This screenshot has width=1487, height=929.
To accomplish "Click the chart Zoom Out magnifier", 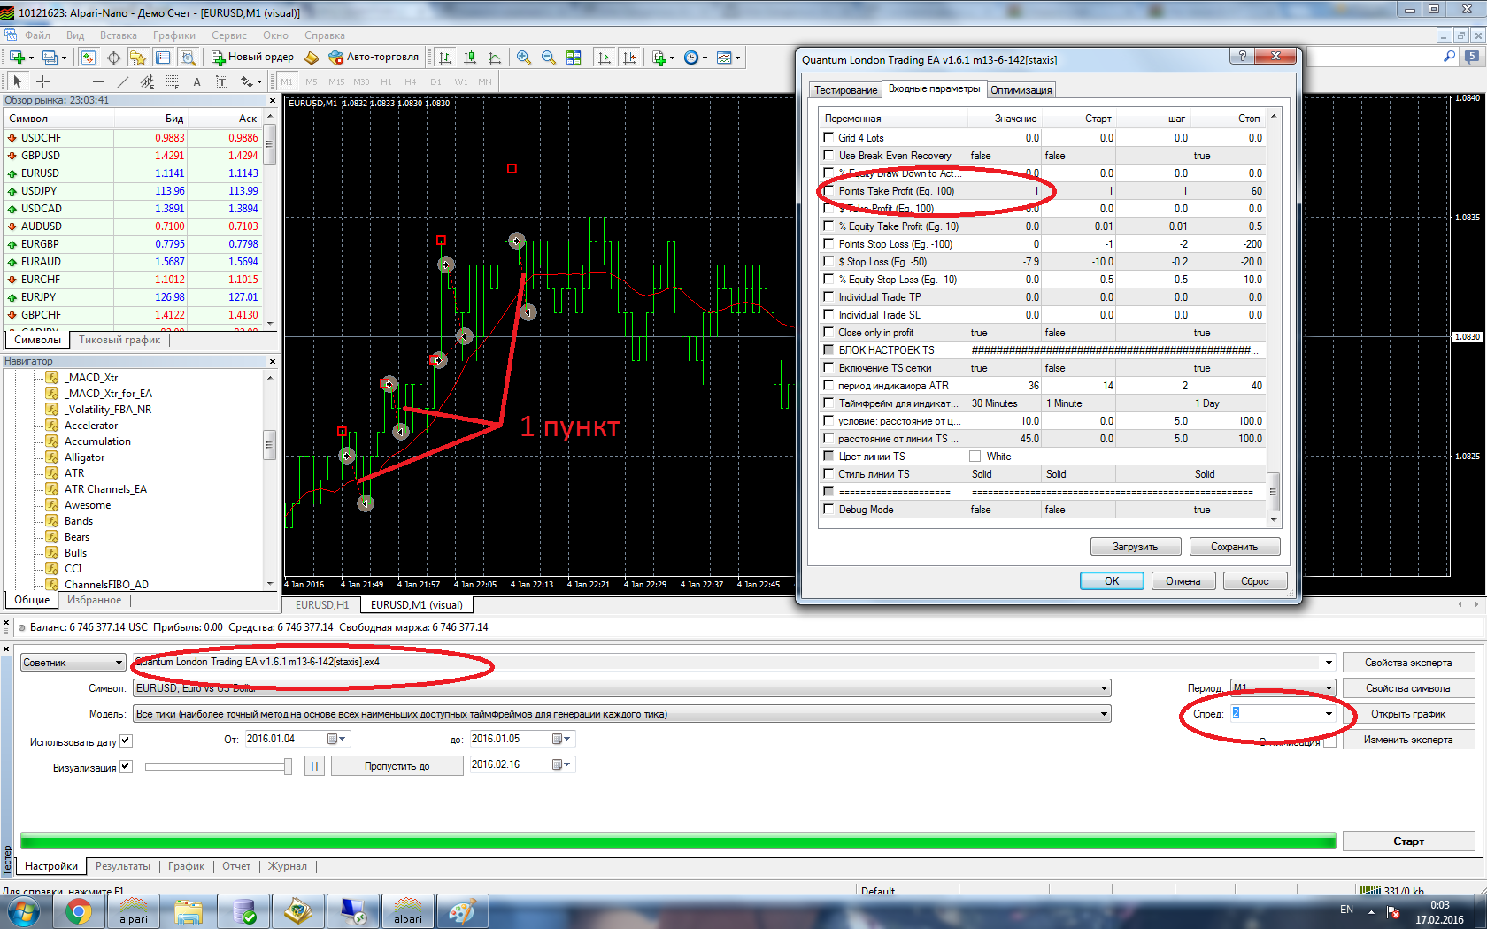I will pyautogui.click(x=549, y=58).
